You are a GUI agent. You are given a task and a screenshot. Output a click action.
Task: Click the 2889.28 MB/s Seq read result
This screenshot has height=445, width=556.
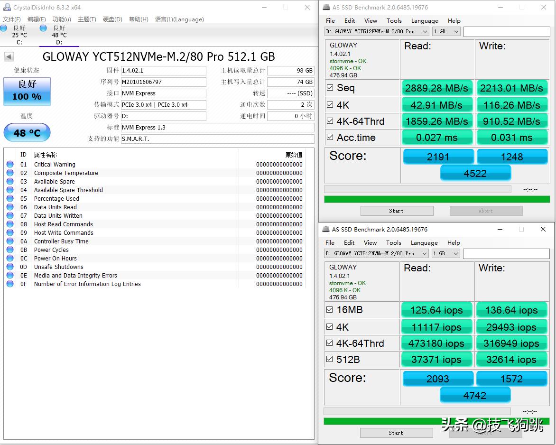(437, 88)
